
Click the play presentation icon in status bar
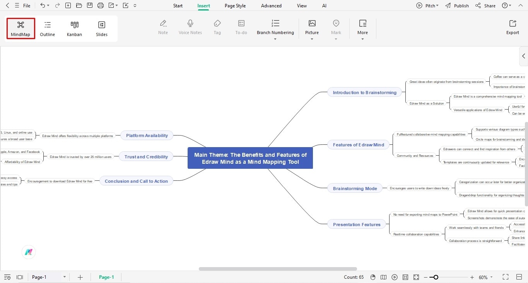394,277
